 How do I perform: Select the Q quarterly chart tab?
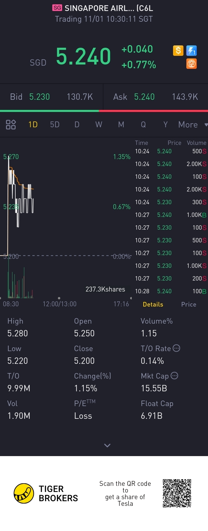(x=143, y=125)
